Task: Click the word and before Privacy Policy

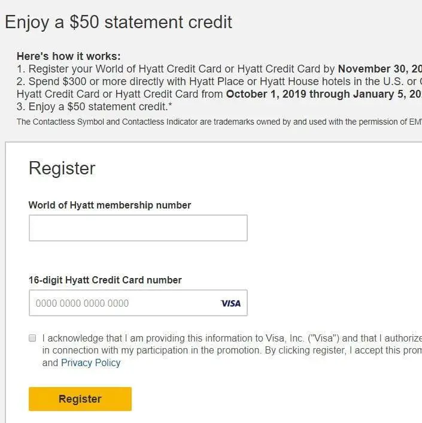Action: point(50,362)
